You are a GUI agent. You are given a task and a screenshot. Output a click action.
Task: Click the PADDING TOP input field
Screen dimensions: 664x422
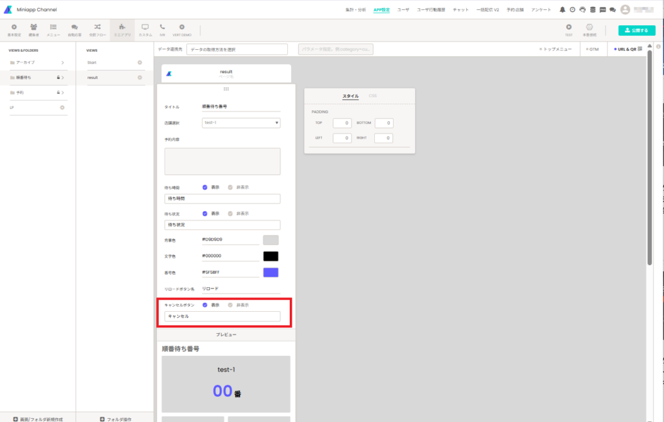click(x=342, y=123)
